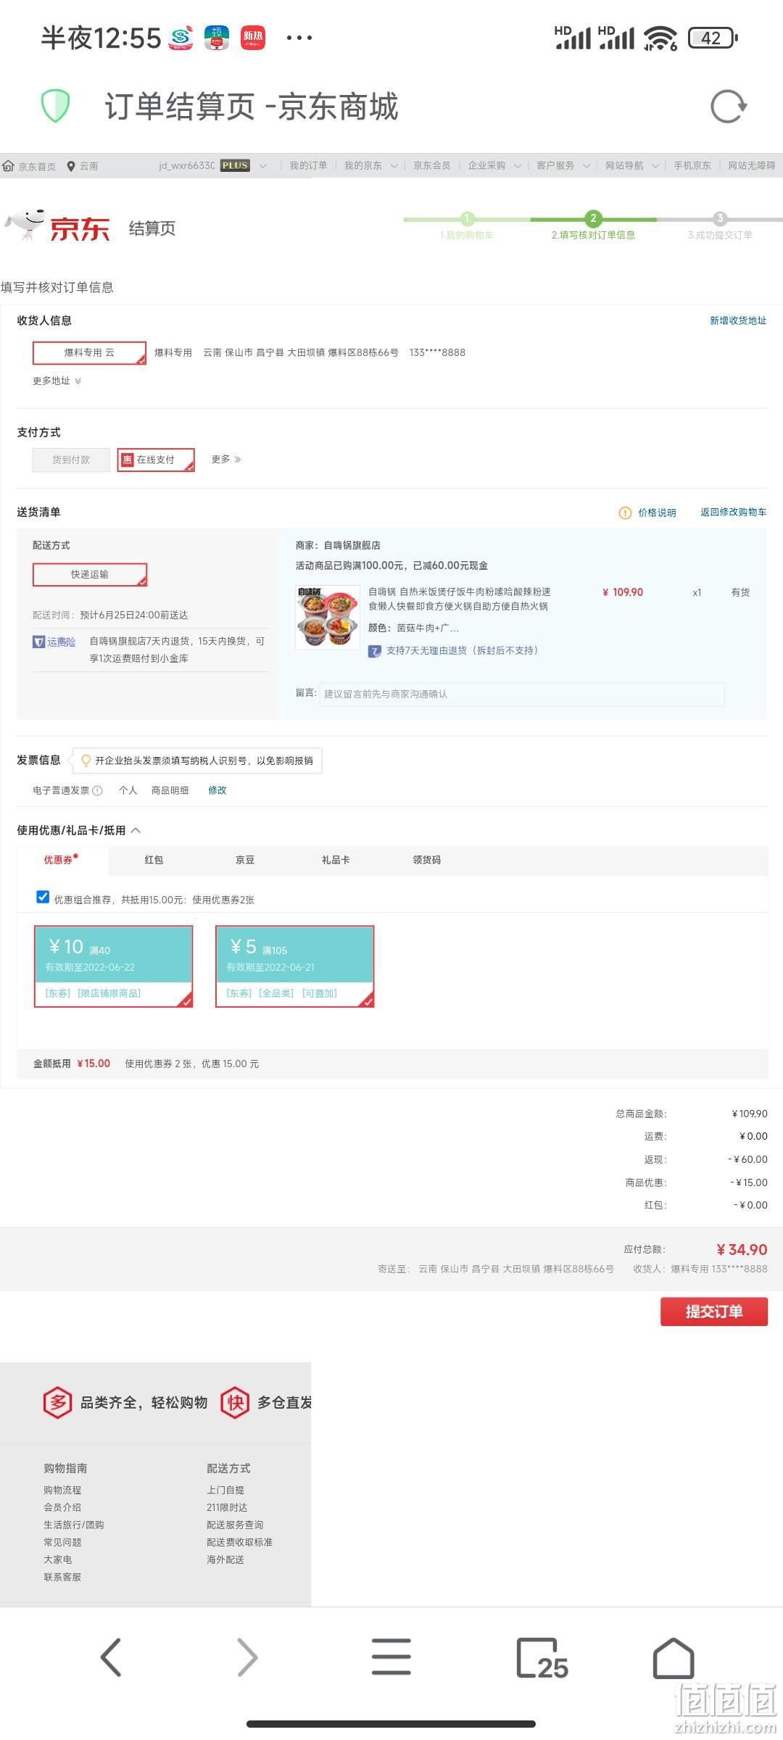783x1740 pixels.
Task: Open 联系客服 footer link
Action: pyautogui.click(x=62, y=1577)
